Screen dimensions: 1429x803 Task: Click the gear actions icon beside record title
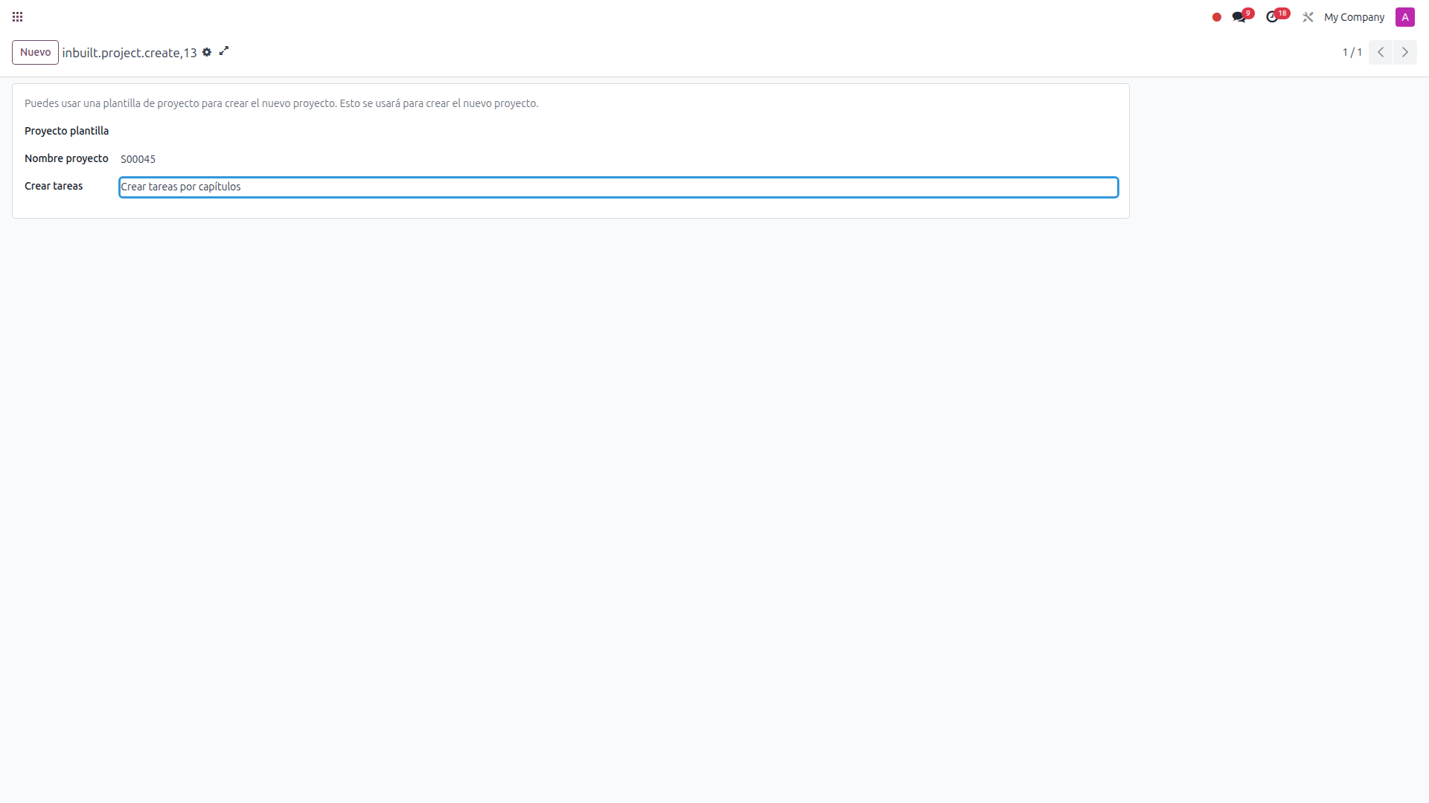point(207,52)
